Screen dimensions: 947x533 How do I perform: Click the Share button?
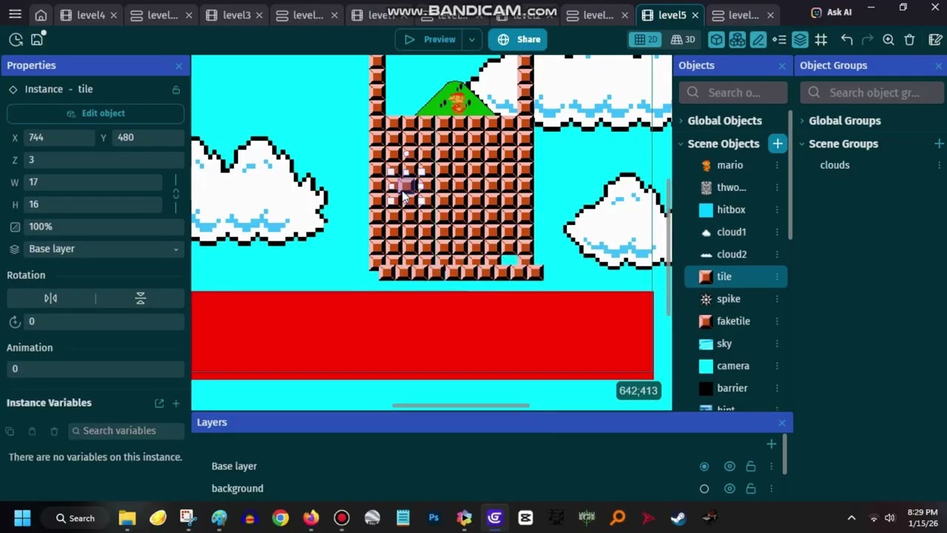click(518, 40)
